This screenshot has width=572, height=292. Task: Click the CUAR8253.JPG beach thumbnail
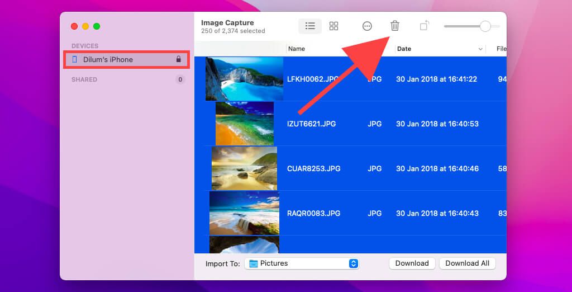244,168
